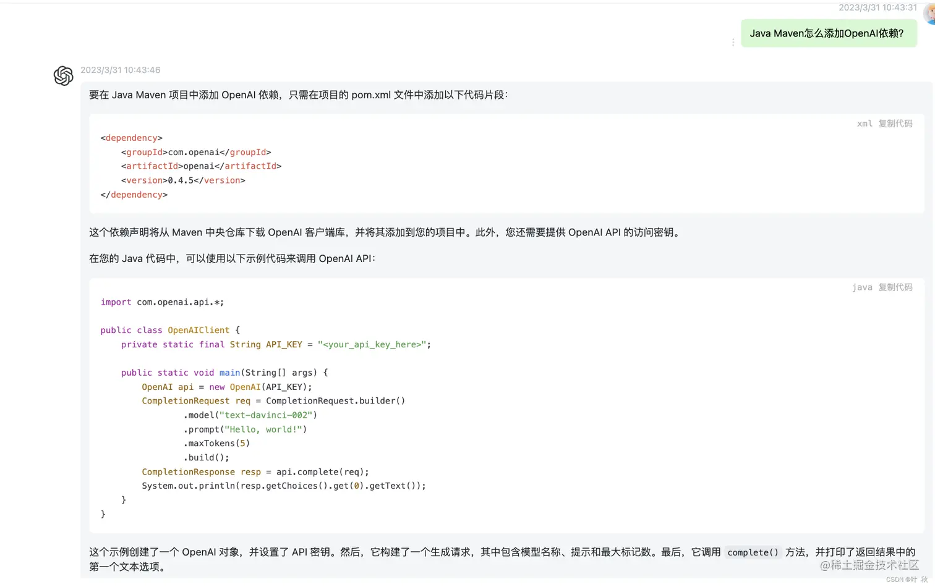Click the java language label

pyautogui.click(x=862, y=287)
